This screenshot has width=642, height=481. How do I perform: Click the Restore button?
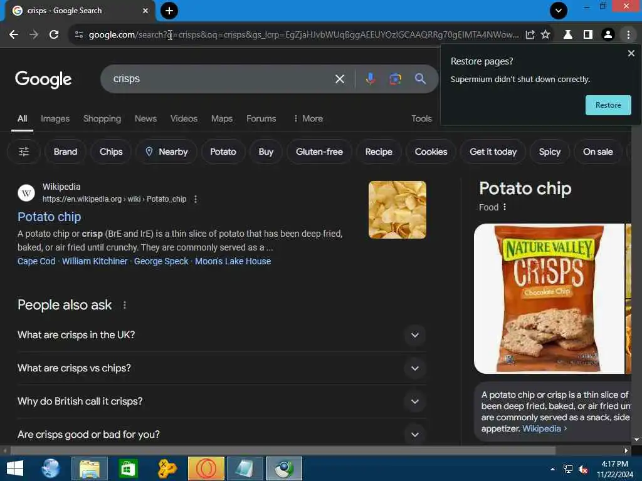click(x=608, y=105)
